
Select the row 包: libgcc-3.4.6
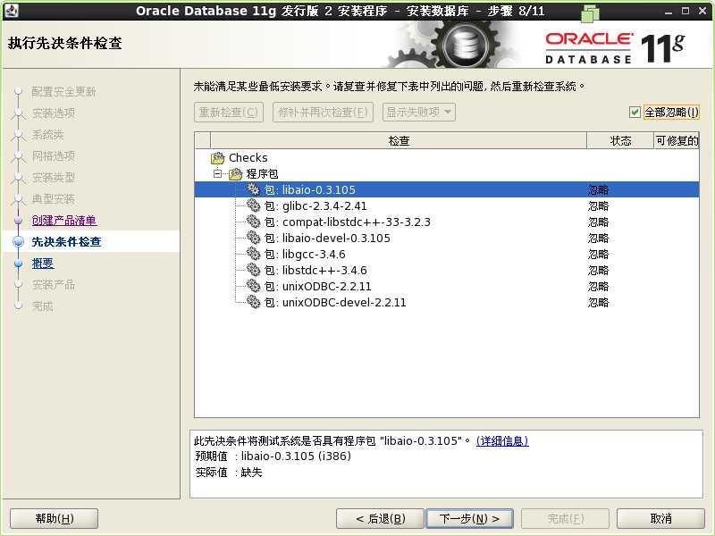pos(447,254)
